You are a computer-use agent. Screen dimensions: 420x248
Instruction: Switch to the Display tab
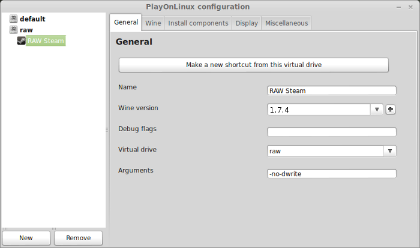coord(247,23)
